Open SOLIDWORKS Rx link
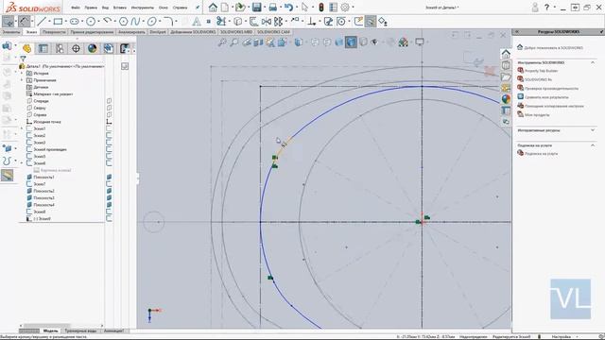 coord(538,79)
